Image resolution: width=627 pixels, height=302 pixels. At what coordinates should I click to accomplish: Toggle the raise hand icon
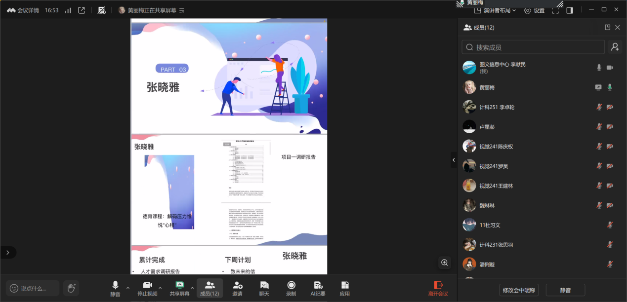click(x=71, y=288)
